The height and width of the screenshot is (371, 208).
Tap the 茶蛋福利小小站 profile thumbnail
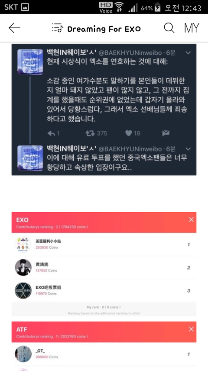pyautogui.click(x=23, y=244)
